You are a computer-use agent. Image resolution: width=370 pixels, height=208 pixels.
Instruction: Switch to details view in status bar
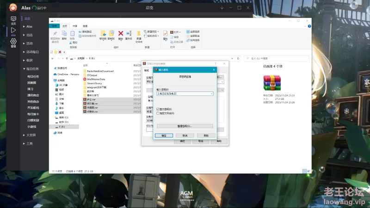tap(304, 171)
